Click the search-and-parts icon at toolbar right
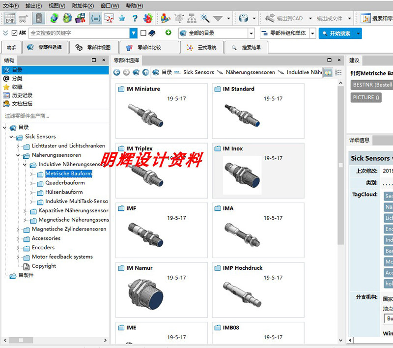 click(x=365, y=18)
